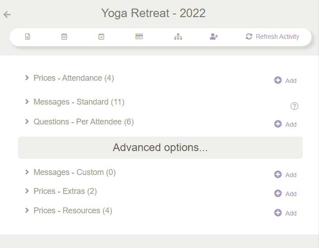Screen dimensions: 319x248
Task: Click the calendar checkmark icon
Action: pyautogui.click(x=102, y=37)
